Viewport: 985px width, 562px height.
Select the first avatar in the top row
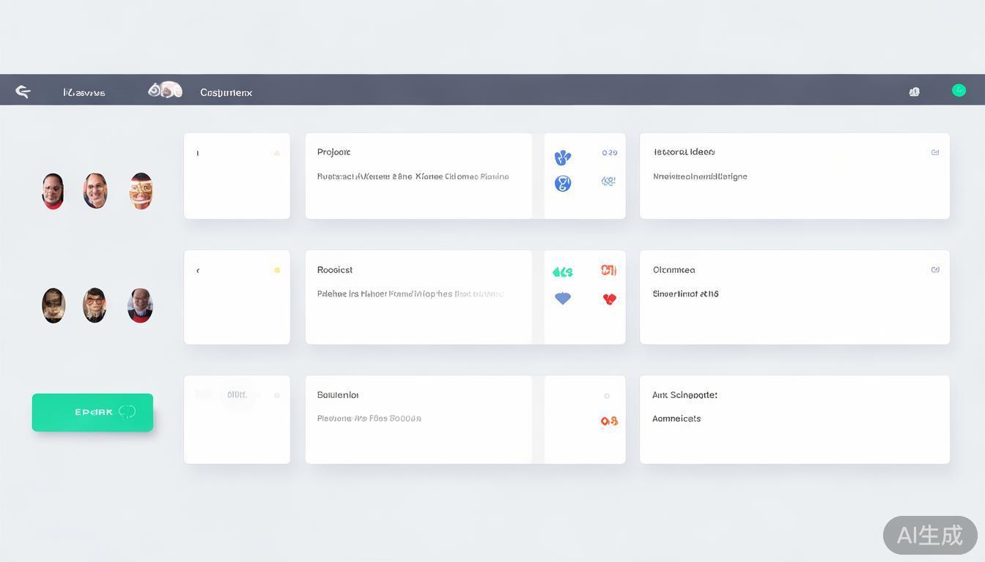(53, 191)
